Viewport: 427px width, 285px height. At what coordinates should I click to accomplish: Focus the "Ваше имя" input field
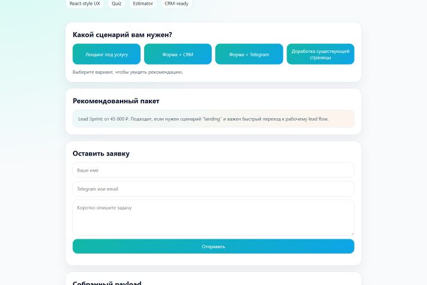pyautogui.click(x=213, y=170)
